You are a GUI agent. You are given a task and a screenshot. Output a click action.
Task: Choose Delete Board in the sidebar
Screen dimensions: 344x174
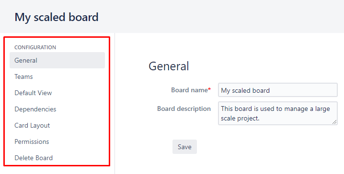[x=34, y=158]
